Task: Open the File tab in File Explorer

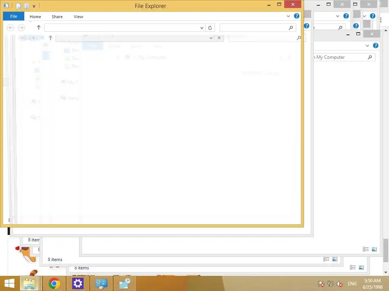Action: [x=14, y=16]
